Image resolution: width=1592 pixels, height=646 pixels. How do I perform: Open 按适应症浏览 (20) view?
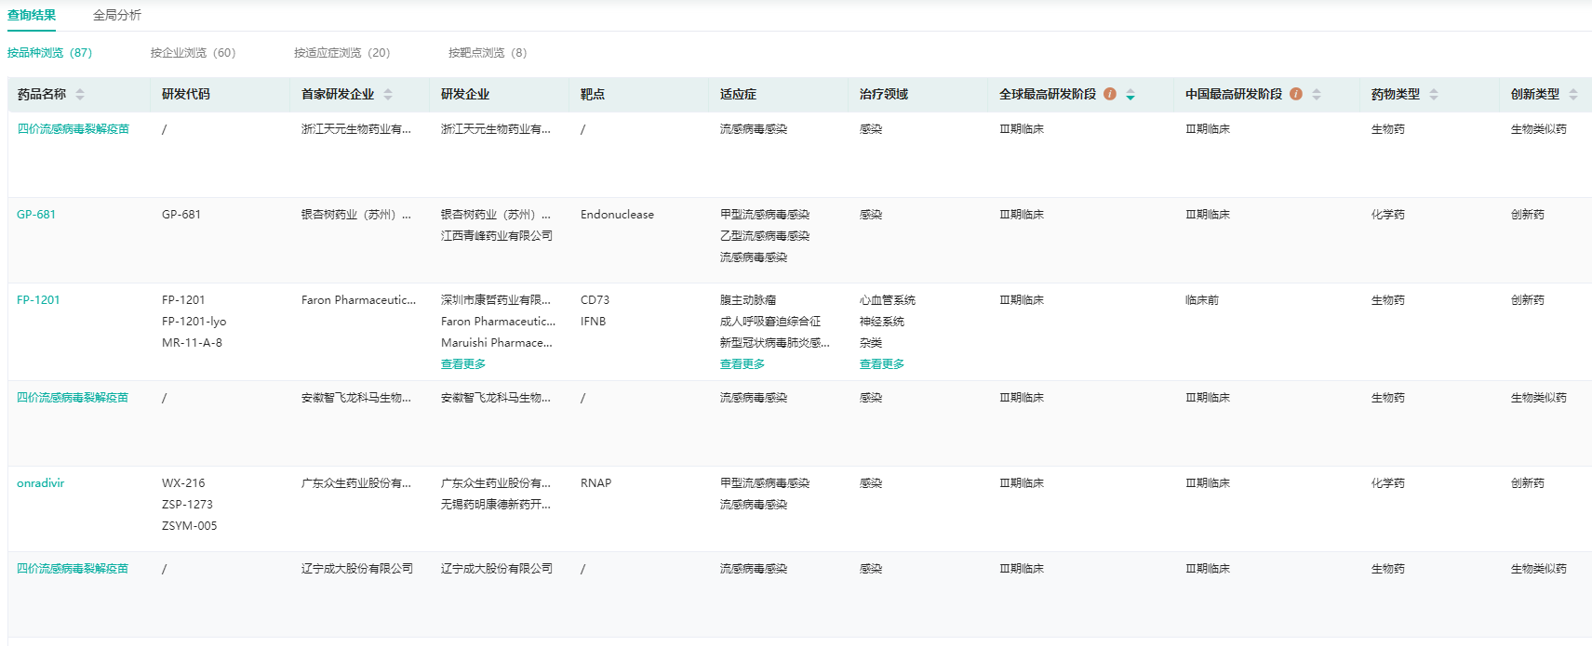(x=341, y=53)
